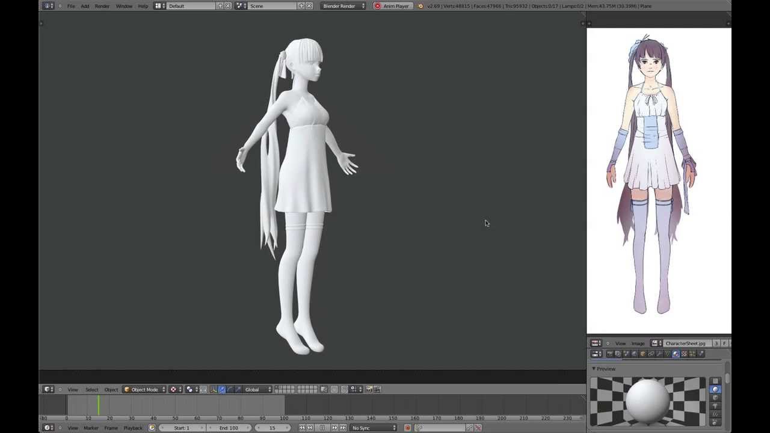The height and width of the screenshot is (433, 770).
Task: Open the Texture properties tab
Action: [x=684, y=354]
